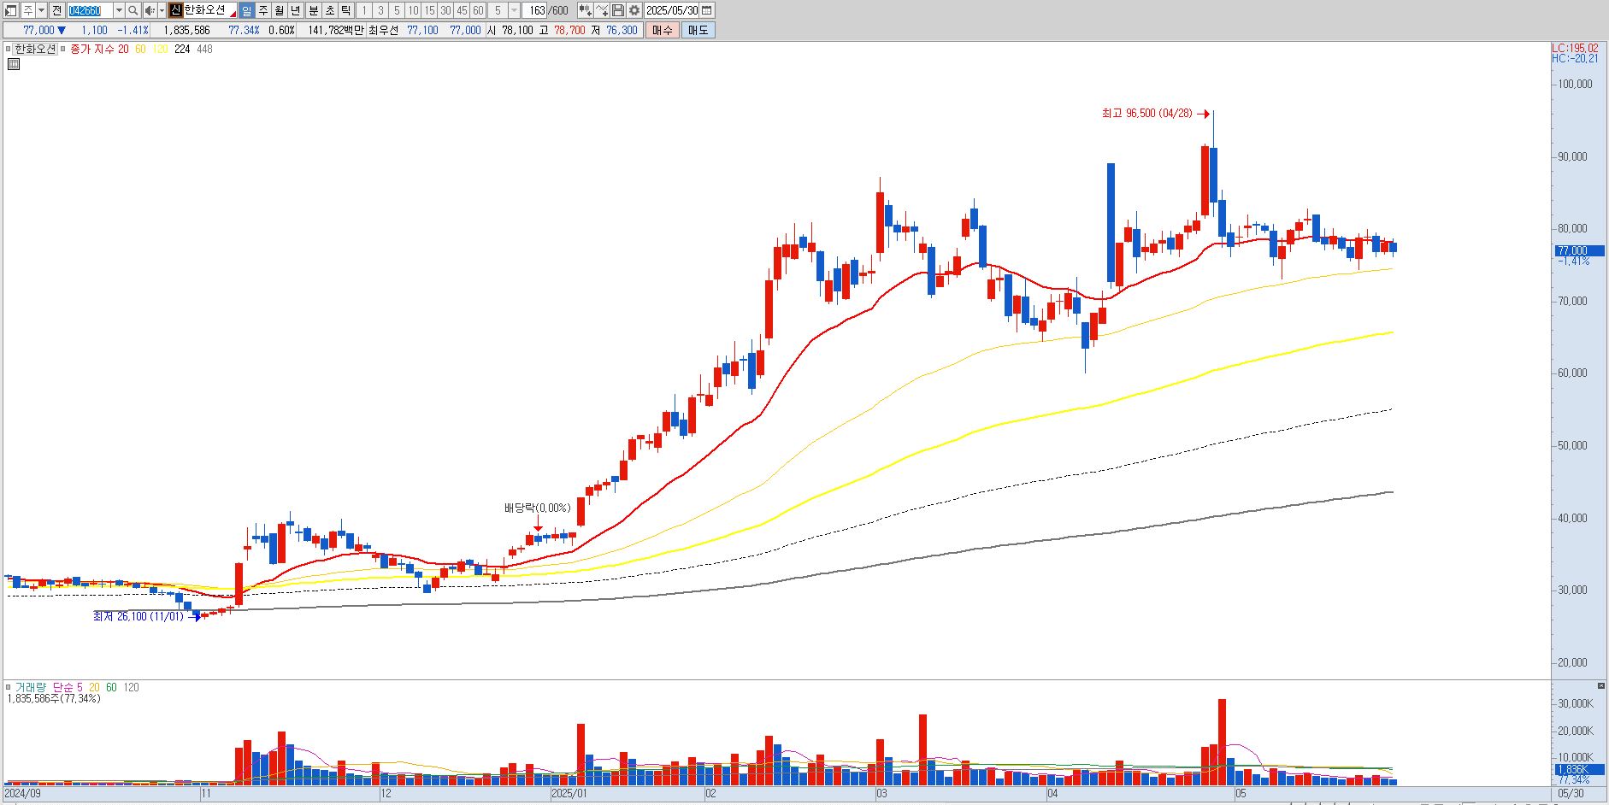The height and width of the screenshot is (805, 1609).
Task: Click the 신 badge before stock name
Action: point(175,10)
